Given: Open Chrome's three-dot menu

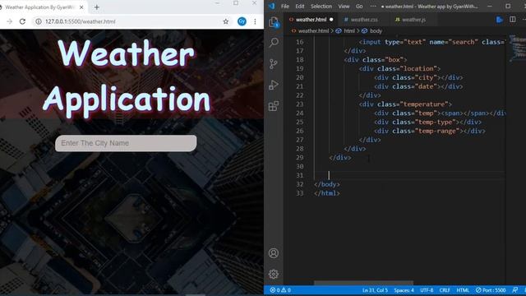Looking at the screenshot, I should 255,21.
